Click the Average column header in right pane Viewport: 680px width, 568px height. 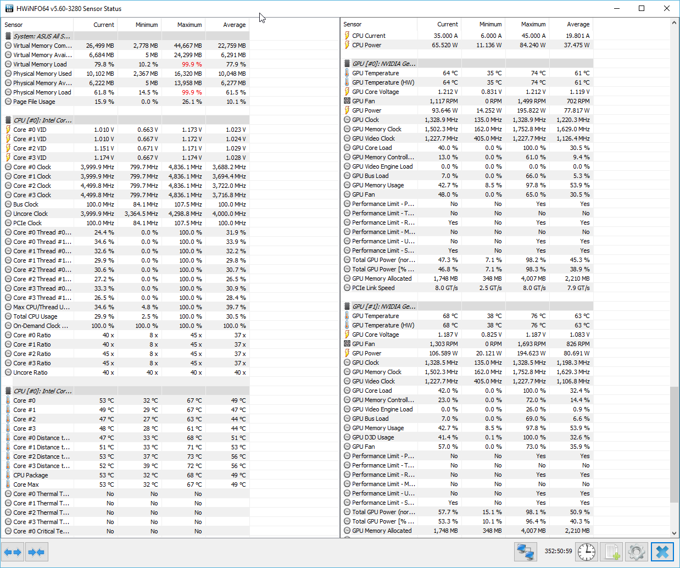(578, 24)
